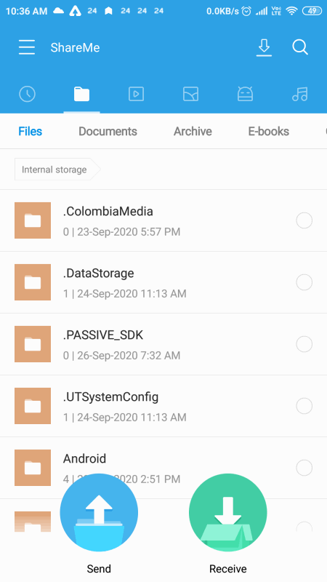Open the images category icon
The height and width of the screenshot is (582, 327).
[190, 94]
